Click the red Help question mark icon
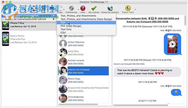Image resolution: width=188 pixels, height=108 pixels. click(x=83, y=8)
